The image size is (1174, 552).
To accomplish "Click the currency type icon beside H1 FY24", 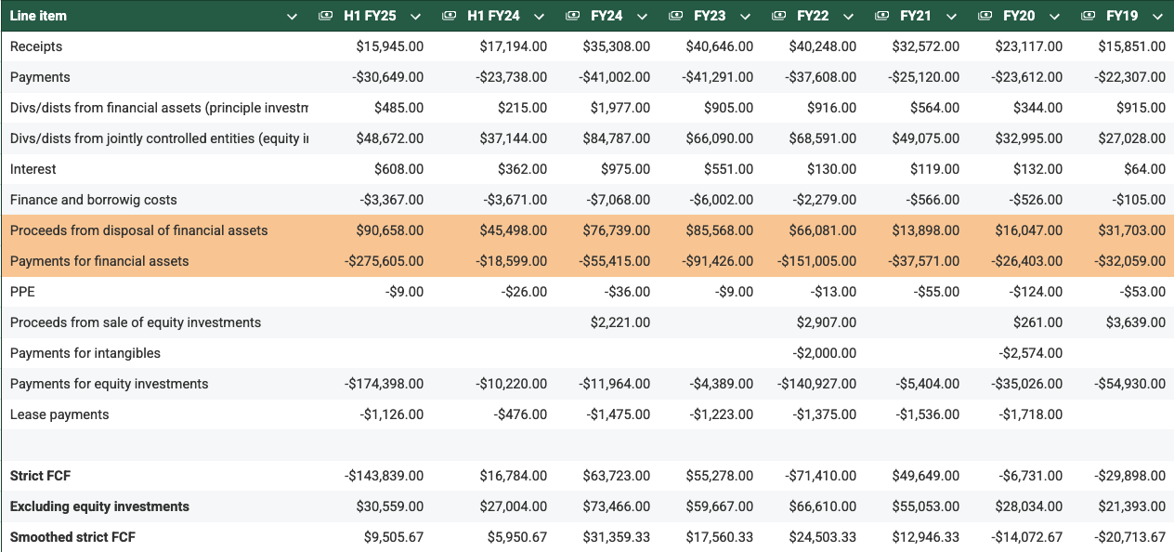I will (449, 16).
